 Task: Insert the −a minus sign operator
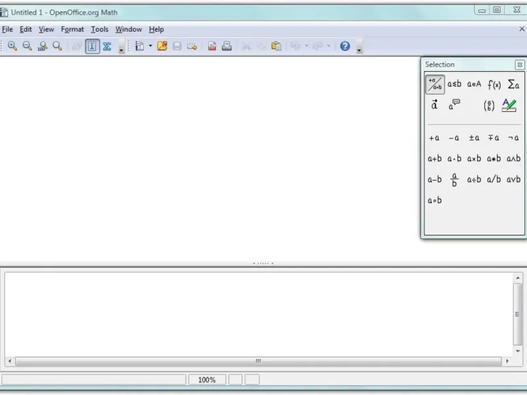coord(454,138)
